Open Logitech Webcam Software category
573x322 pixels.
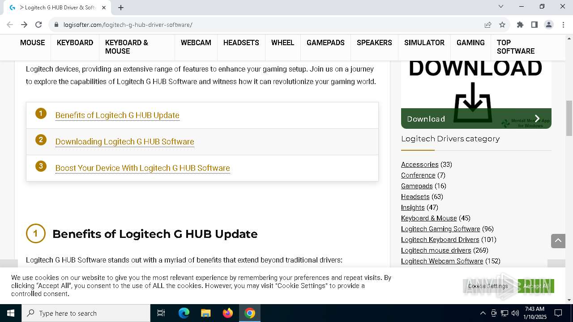442,261
